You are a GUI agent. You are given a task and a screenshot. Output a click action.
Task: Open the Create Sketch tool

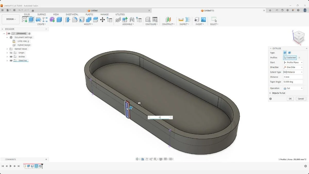(25, 20)
